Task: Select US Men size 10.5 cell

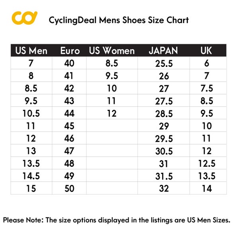Action: click(x=31, y=114)
